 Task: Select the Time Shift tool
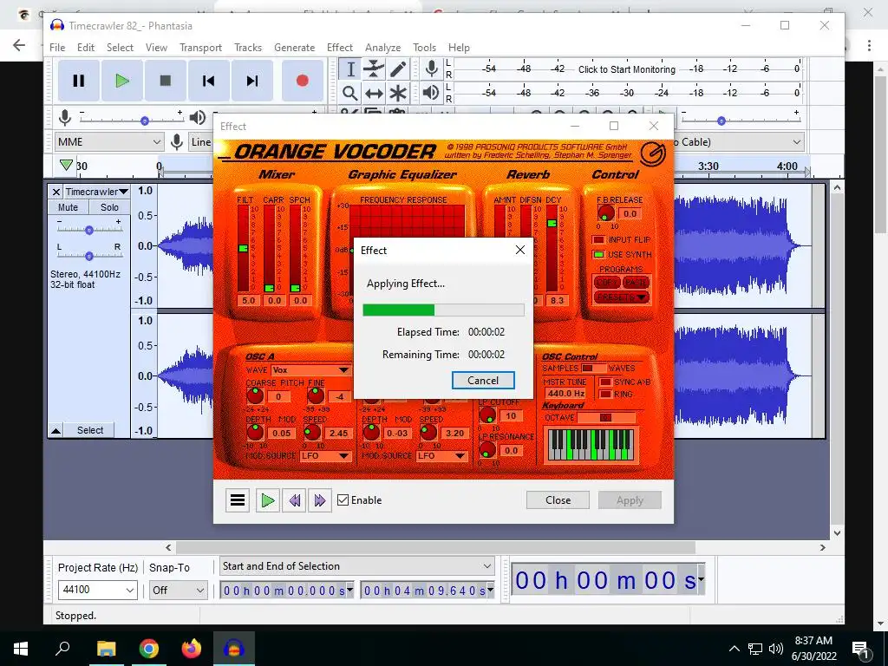tap(374, 93)
